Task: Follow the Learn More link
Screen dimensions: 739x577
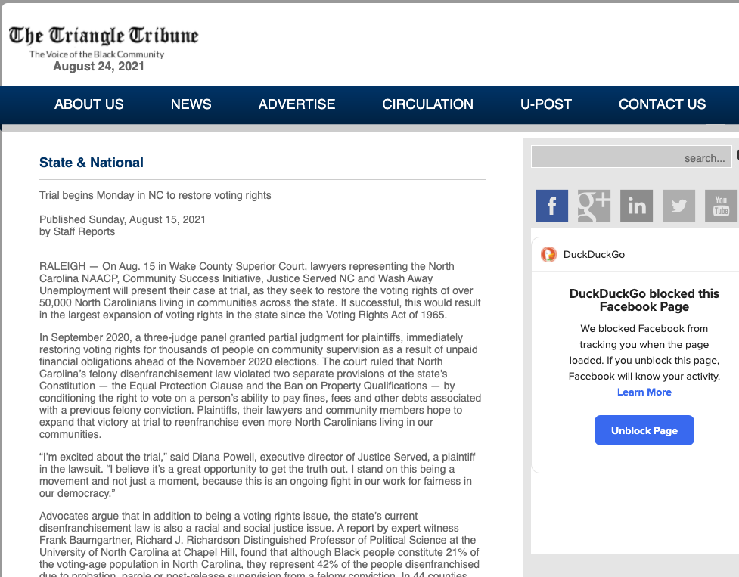Action: pos(644,392)
